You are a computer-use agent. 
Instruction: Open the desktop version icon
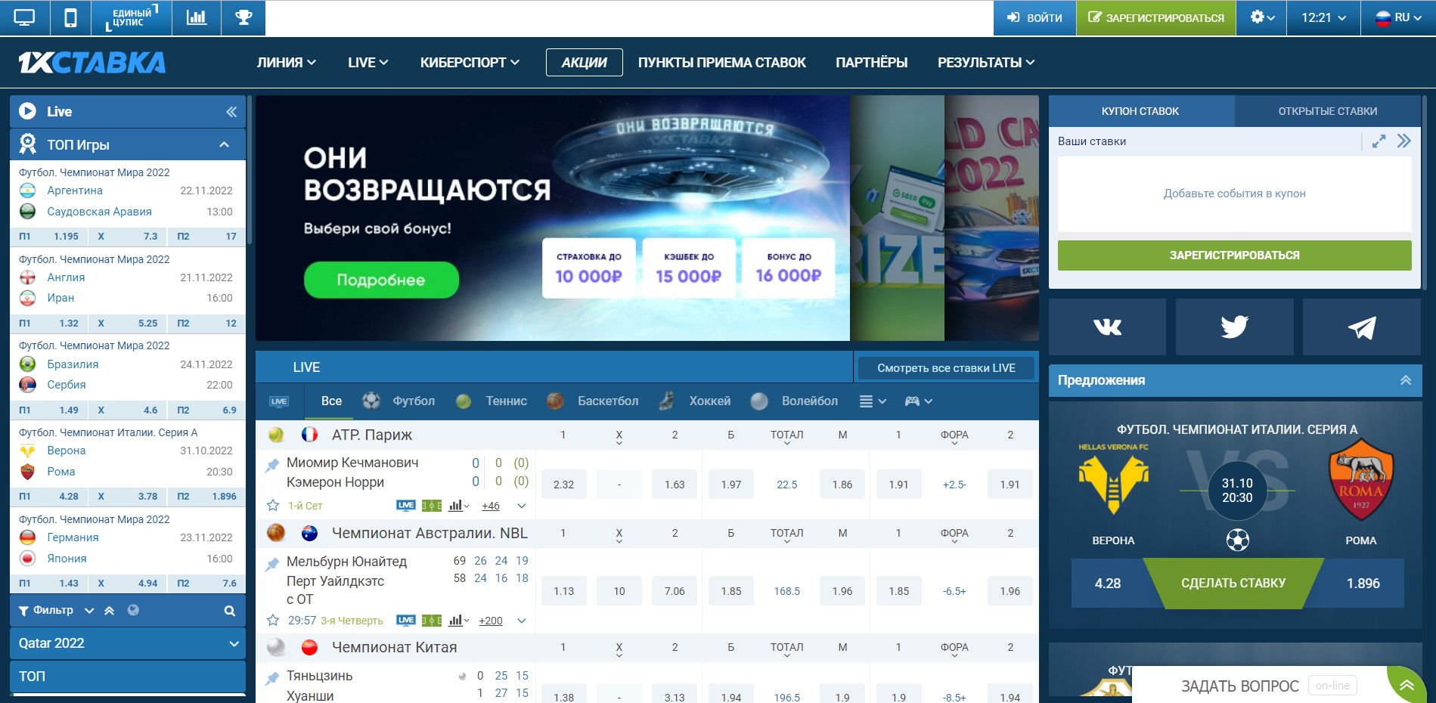(x=24, y=17)
